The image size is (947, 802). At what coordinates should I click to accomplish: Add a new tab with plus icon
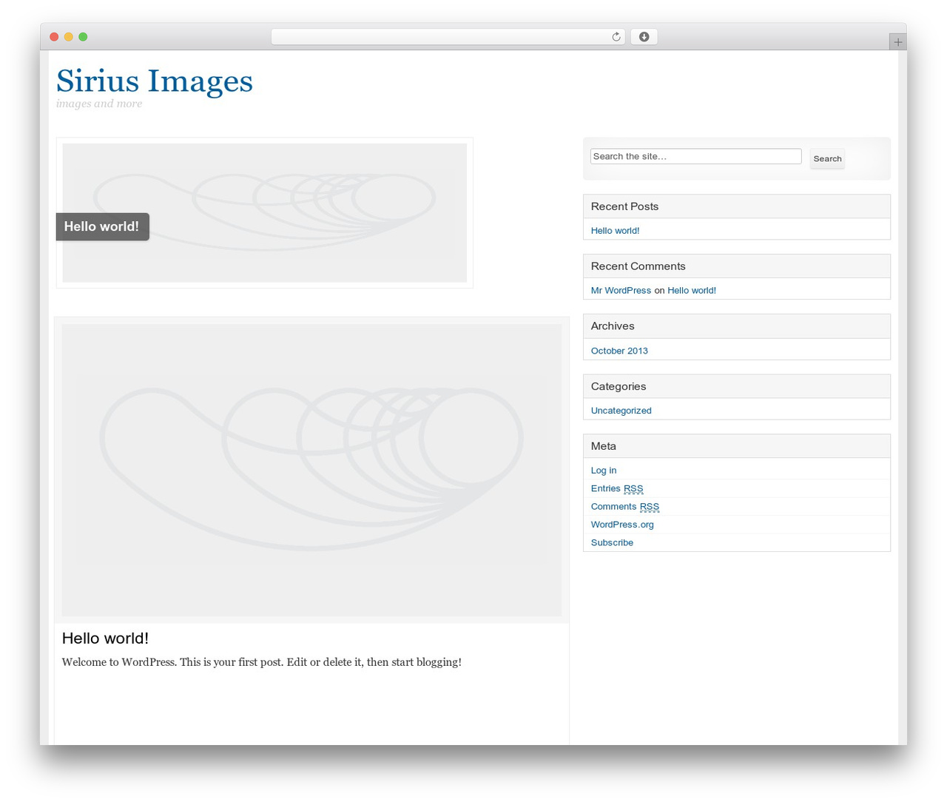897,42
